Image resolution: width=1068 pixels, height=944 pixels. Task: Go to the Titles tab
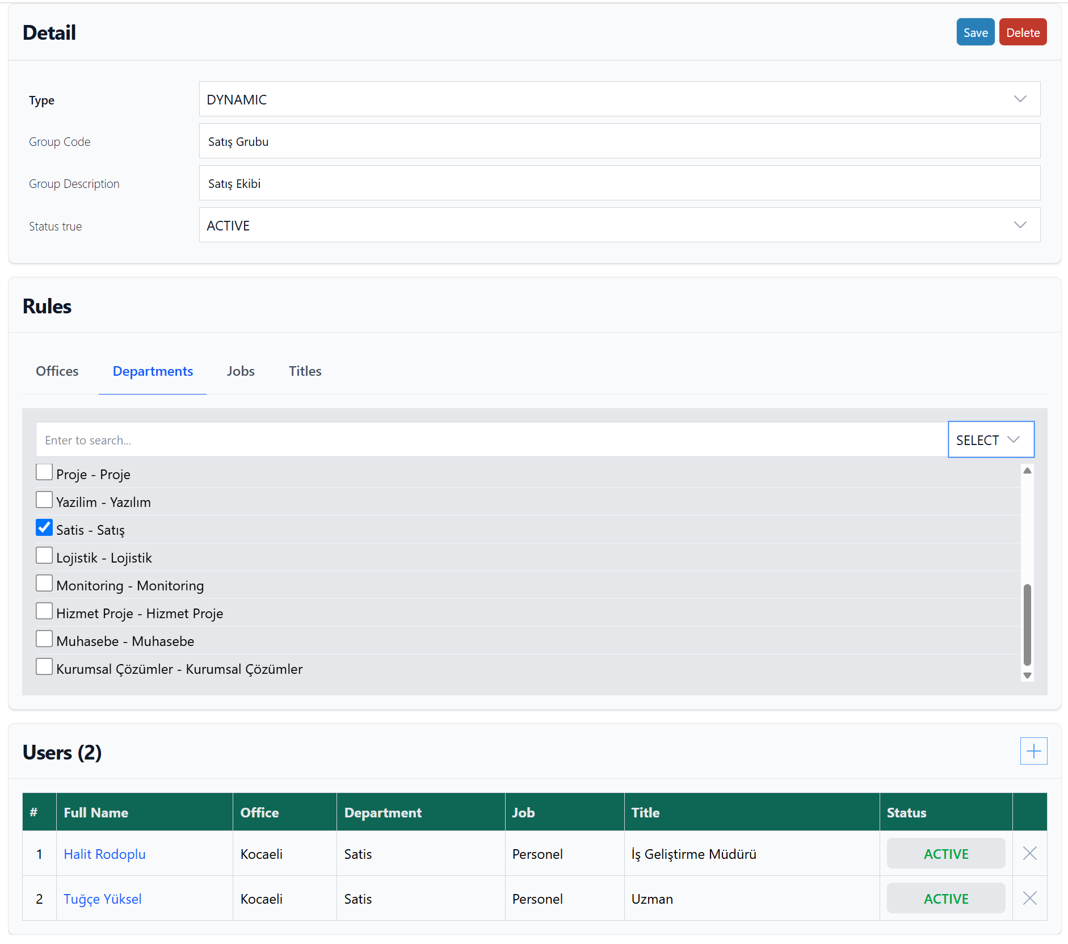[x=305, y=371]
